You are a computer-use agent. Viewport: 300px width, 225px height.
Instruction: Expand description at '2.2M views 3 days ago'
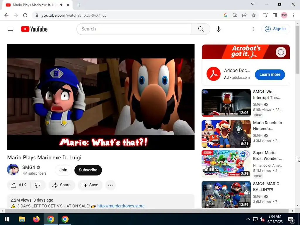pos(32,200)
